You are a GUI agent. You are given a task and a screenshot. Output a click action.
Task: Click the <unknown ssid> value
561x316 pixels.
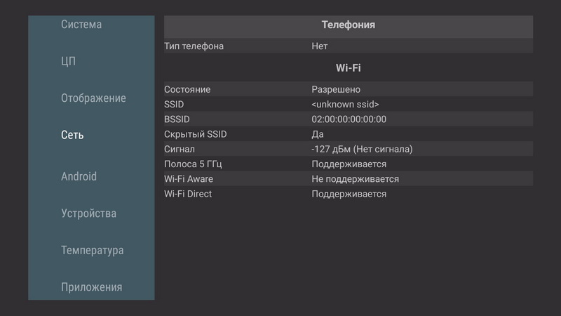[345, 105]
